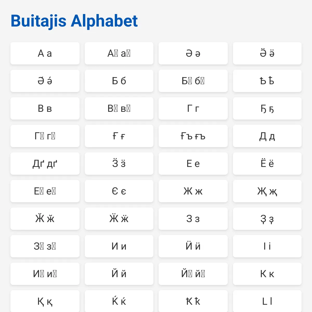Click the 'І і' letter card
The width and height of the screenshot is (312, 312).
267,246
